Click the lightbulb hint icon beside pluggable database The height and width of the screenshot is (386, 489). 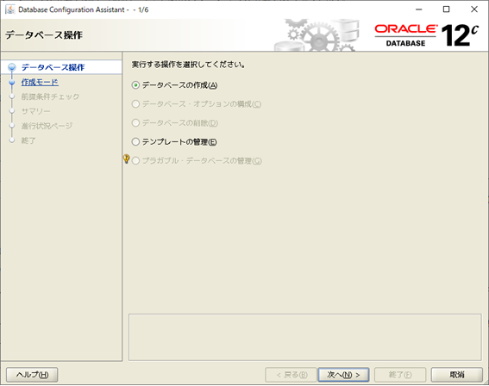tap(126, 159)
